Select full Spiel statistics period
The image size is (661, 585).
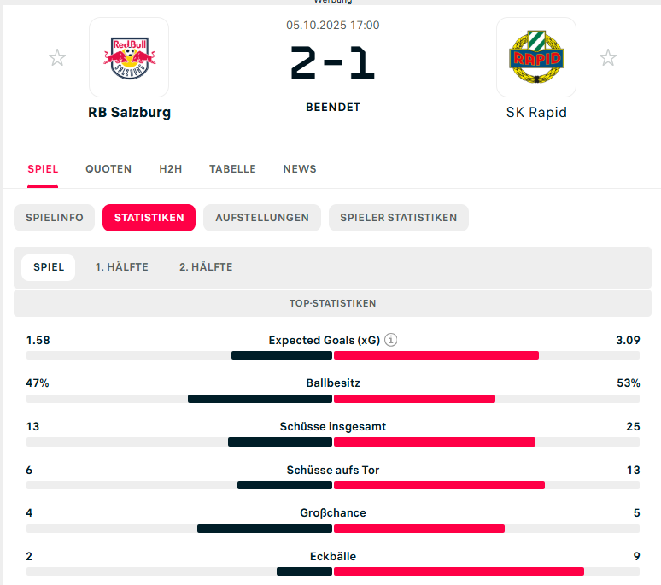(x=49, y=267)
